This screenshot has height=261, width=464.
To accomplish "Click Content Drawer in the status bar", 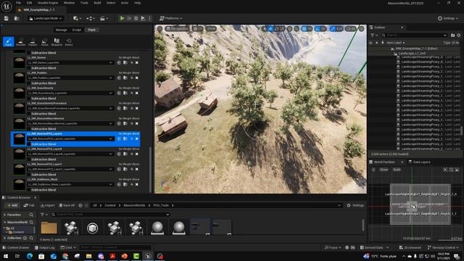I will [16, 247].
